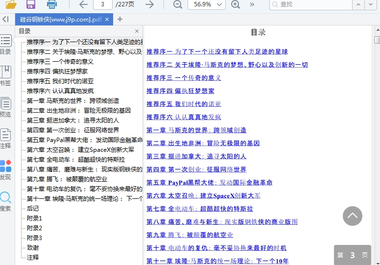The width and height of the screenshot is (380, 265).
Task: Open the 目录 outline sidebar icon
Action: point(5,45)
